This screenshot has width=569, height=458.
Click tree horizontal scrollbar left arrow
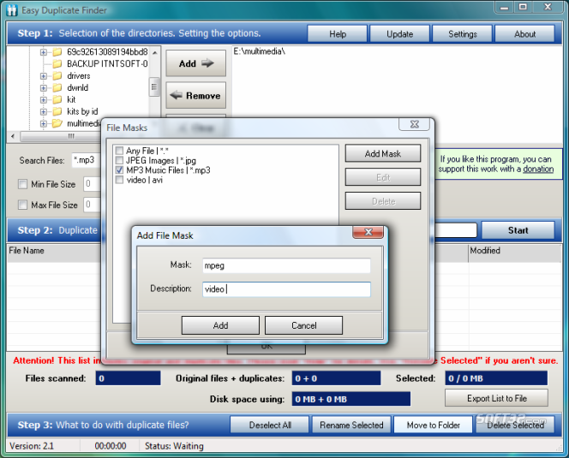click(13, 136)
